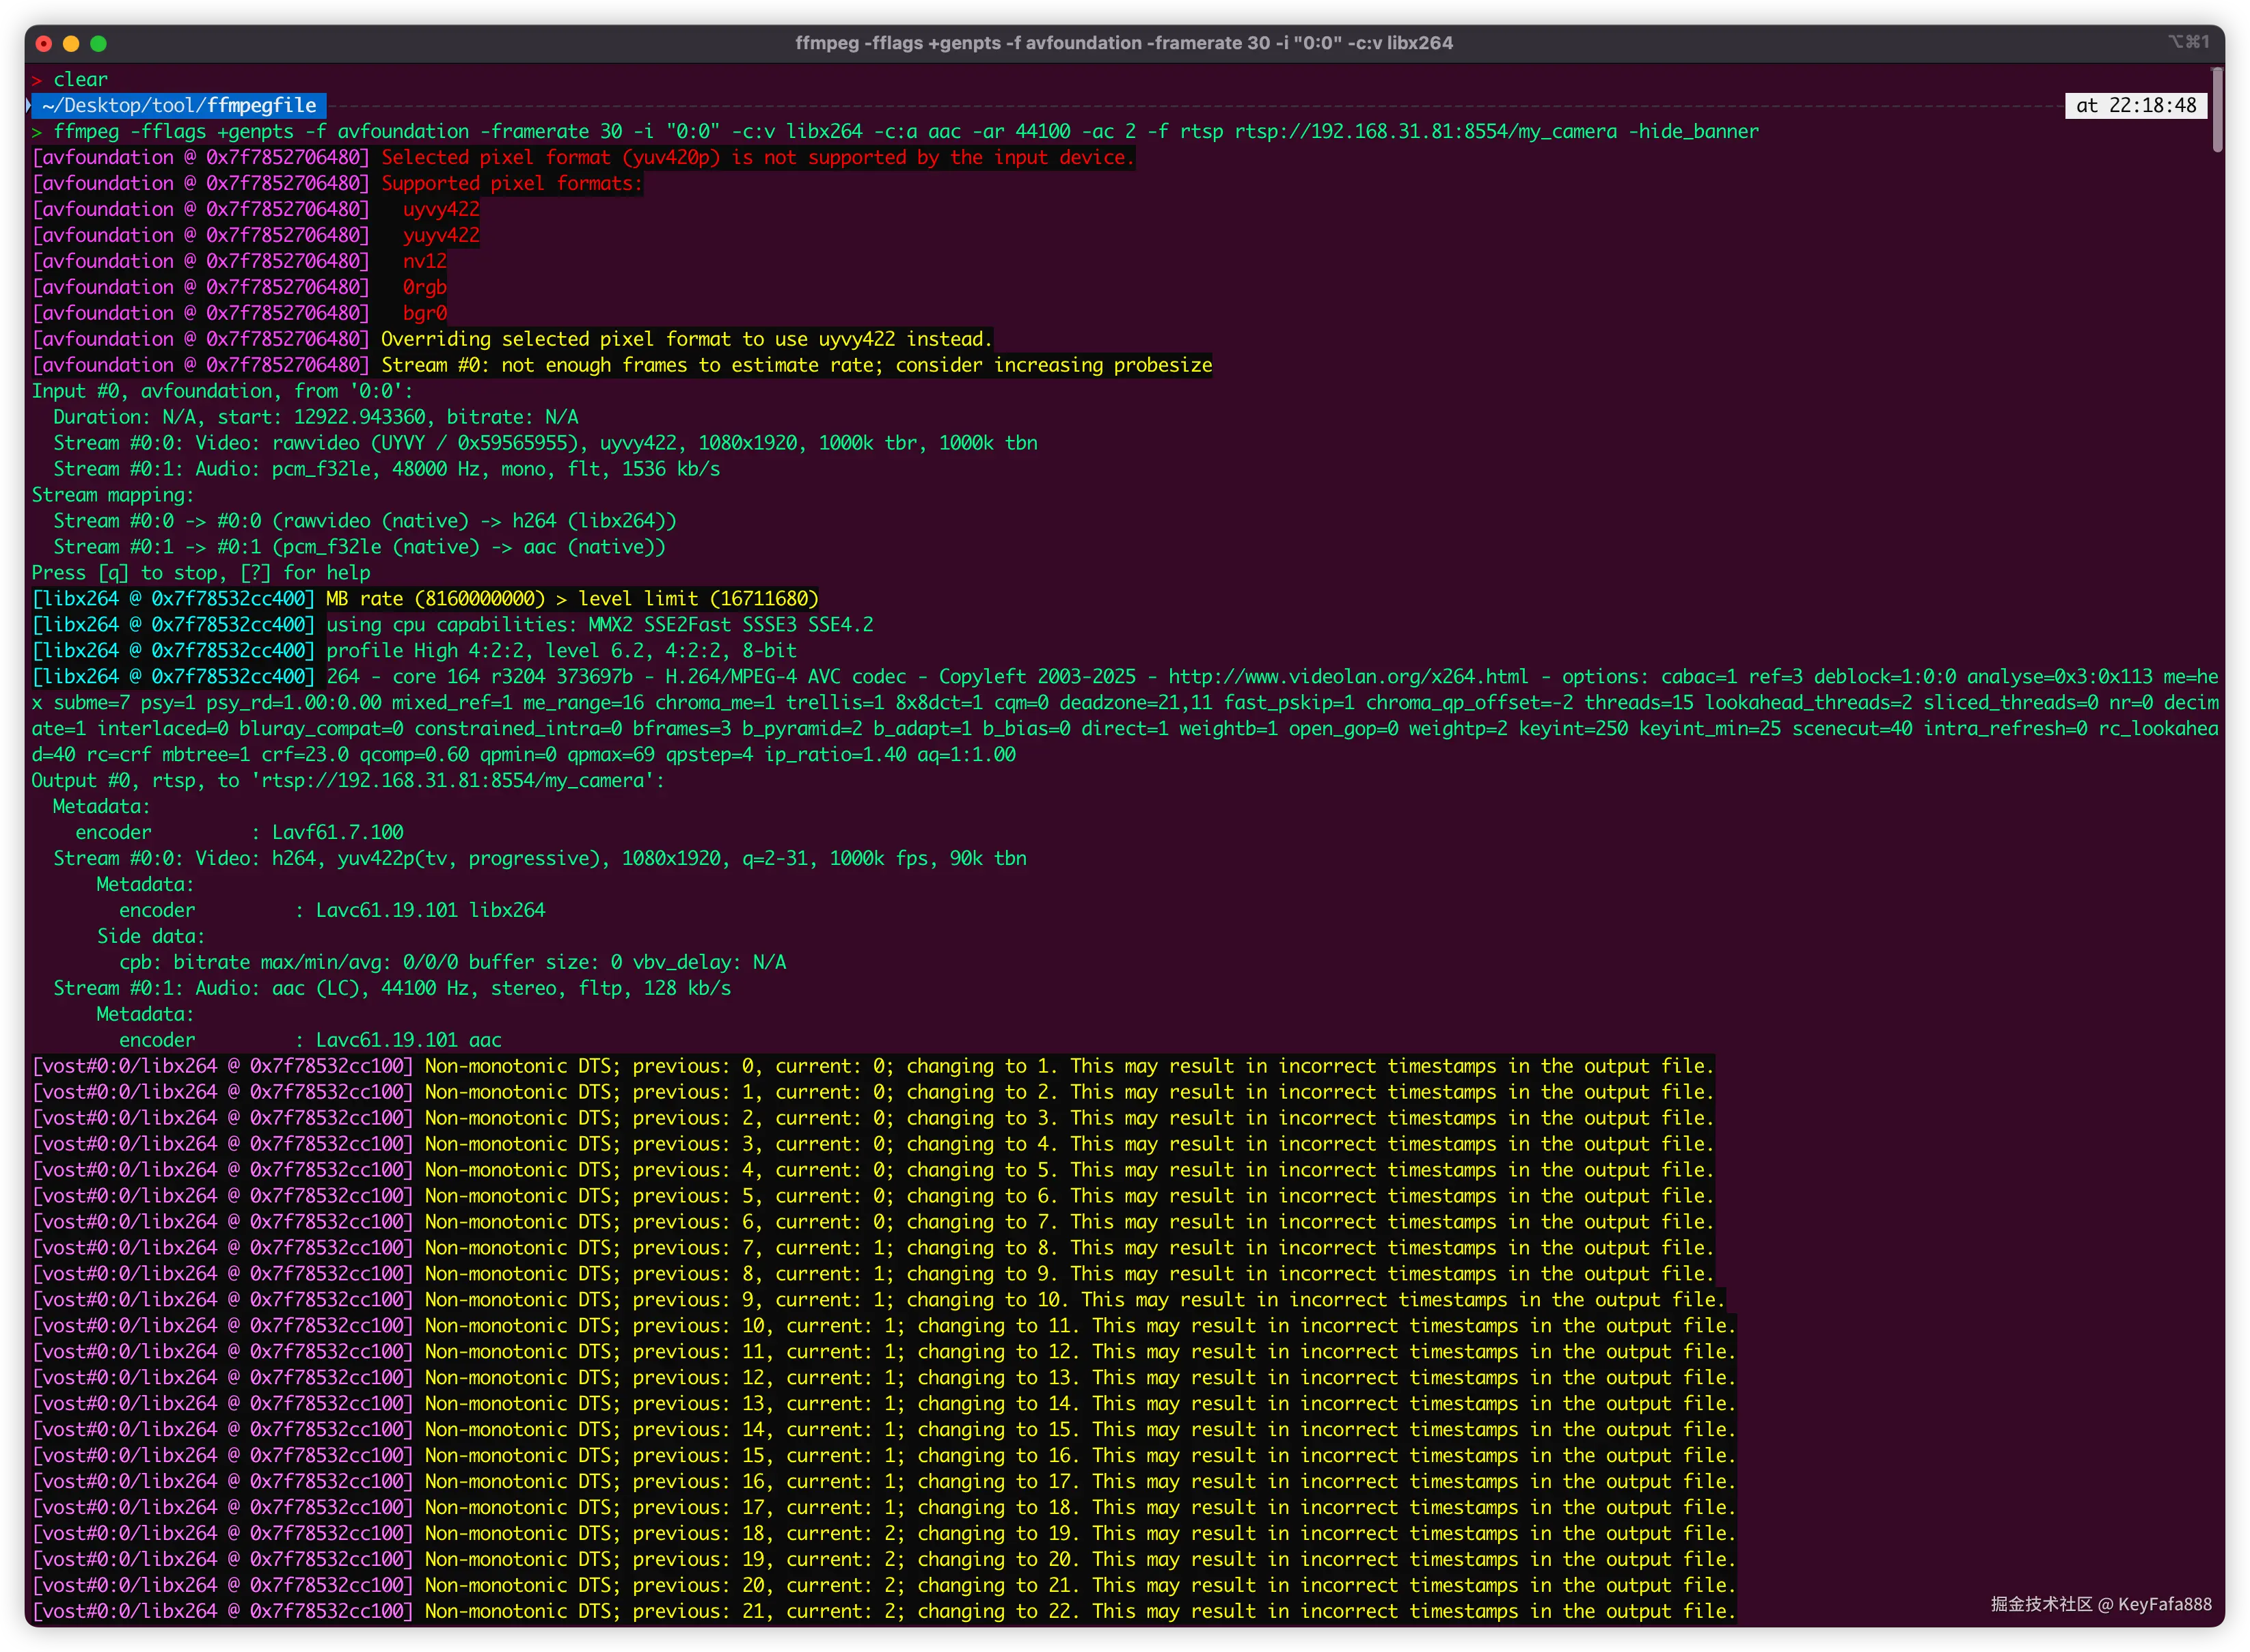The image size is (2250, 1652).
Task: Click the ⌥⌘1 window shortcut indicator
Action: pyautogui.click(x=2188, y=42)
